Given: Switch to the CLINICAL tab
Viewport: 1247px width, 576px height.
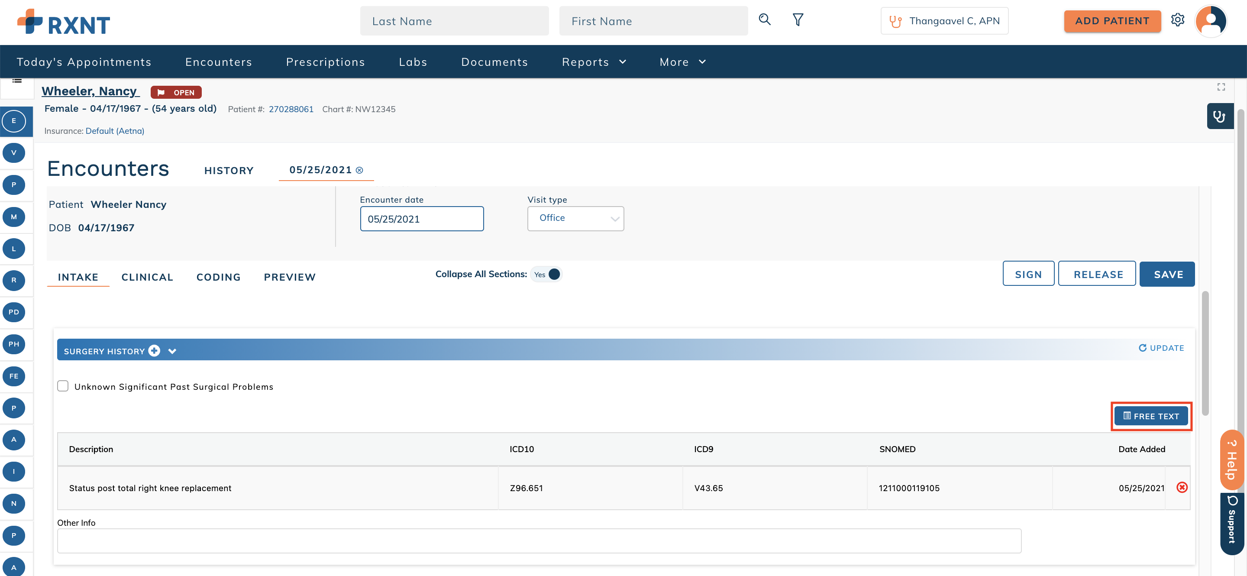Looking at the screenshot, I should [x=147, y=277].
